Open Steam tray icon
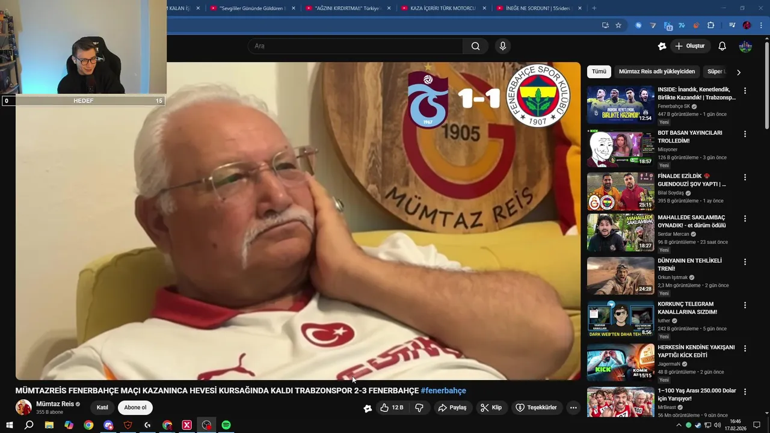The width and height of the screenshot is (770, 433). [x=698, y=425]
